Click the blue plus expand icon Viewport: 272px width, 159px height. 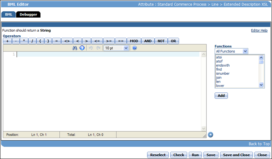[x=210, y=135]
